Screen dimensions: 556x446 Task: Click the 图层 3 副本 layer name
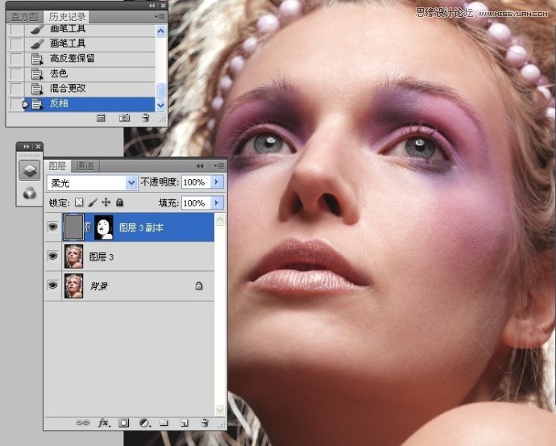(141, 227)
